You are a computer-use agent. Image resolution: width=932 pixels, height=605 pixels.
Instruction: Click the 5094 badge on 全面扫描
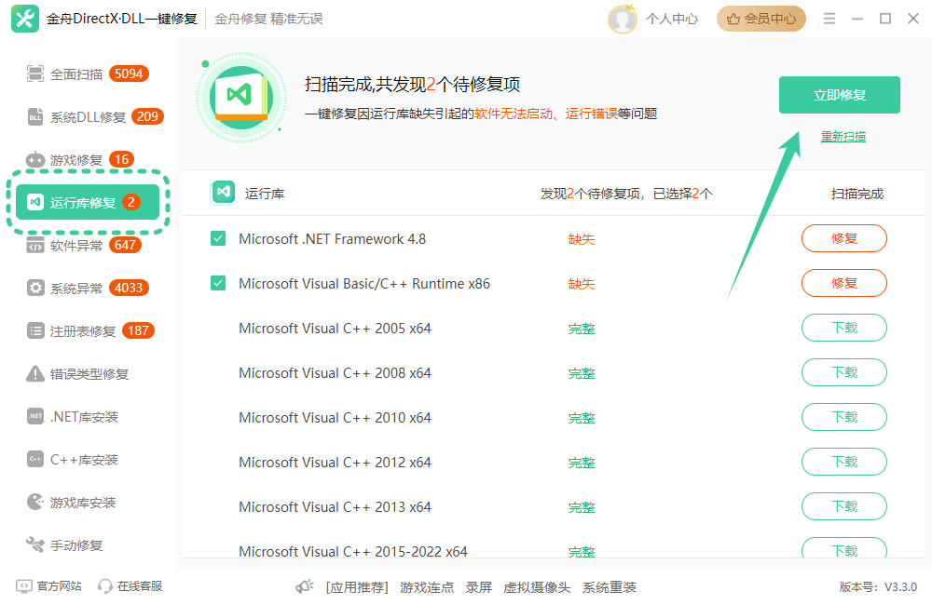coord(129,74)
